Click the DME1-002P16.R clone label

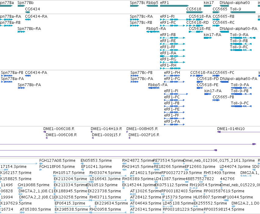tap(144, 135)
